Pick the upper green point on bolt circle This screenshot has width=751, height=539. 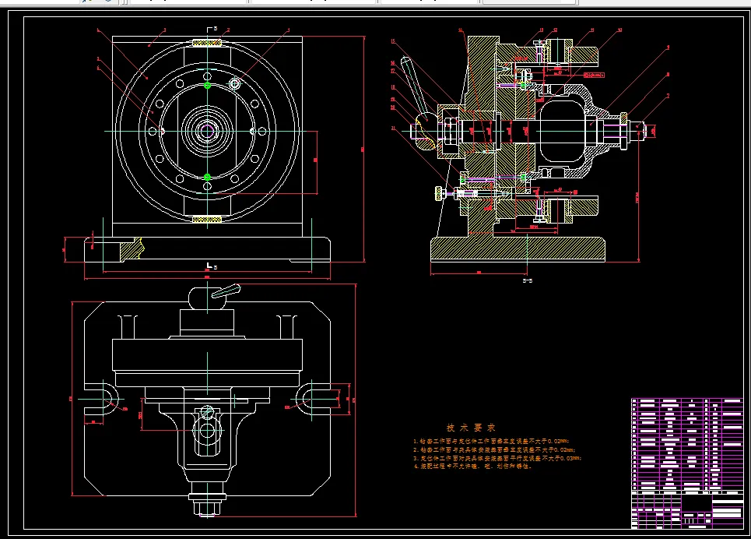point(207,86)
